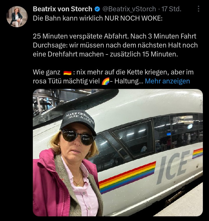The width and height of the screenshot is (209, 221).
Task: Click the rainbow stripe on the train
Action: tap(127, 177)
